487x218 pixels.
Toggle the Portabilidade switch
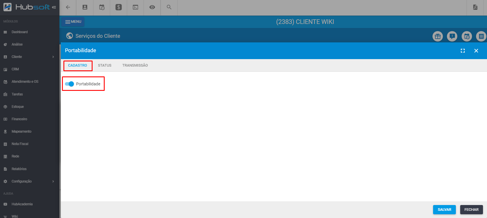point(69,84)
